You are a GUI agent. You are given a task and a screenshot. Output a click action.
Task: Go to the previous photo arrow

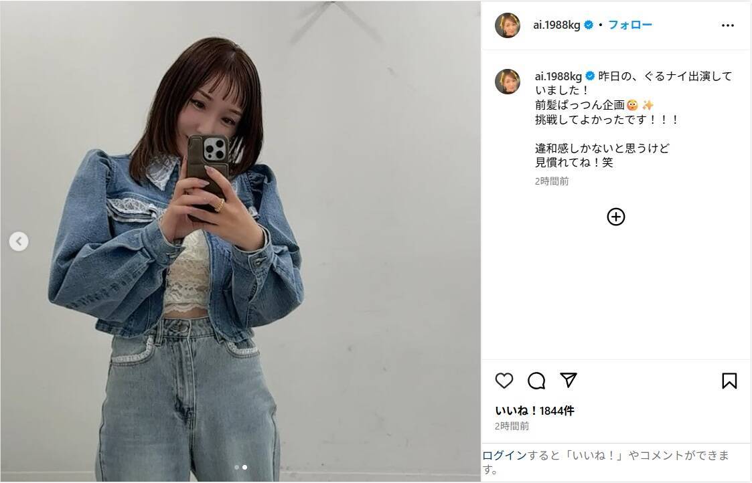pos(19,241)
